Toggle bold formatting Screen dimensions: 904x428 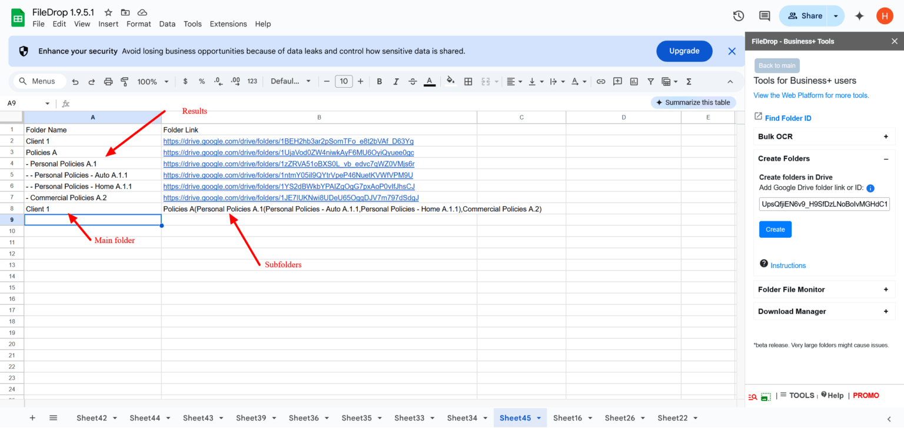pos(380,81)
